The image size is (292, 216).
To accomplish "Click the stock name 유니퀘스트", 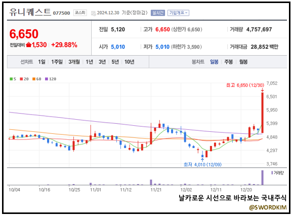I will [x=30, y=12].
